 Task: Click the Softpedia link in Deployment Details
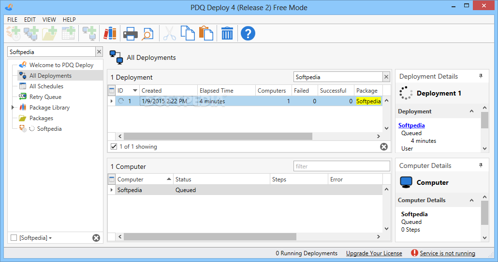click(411, 125)
